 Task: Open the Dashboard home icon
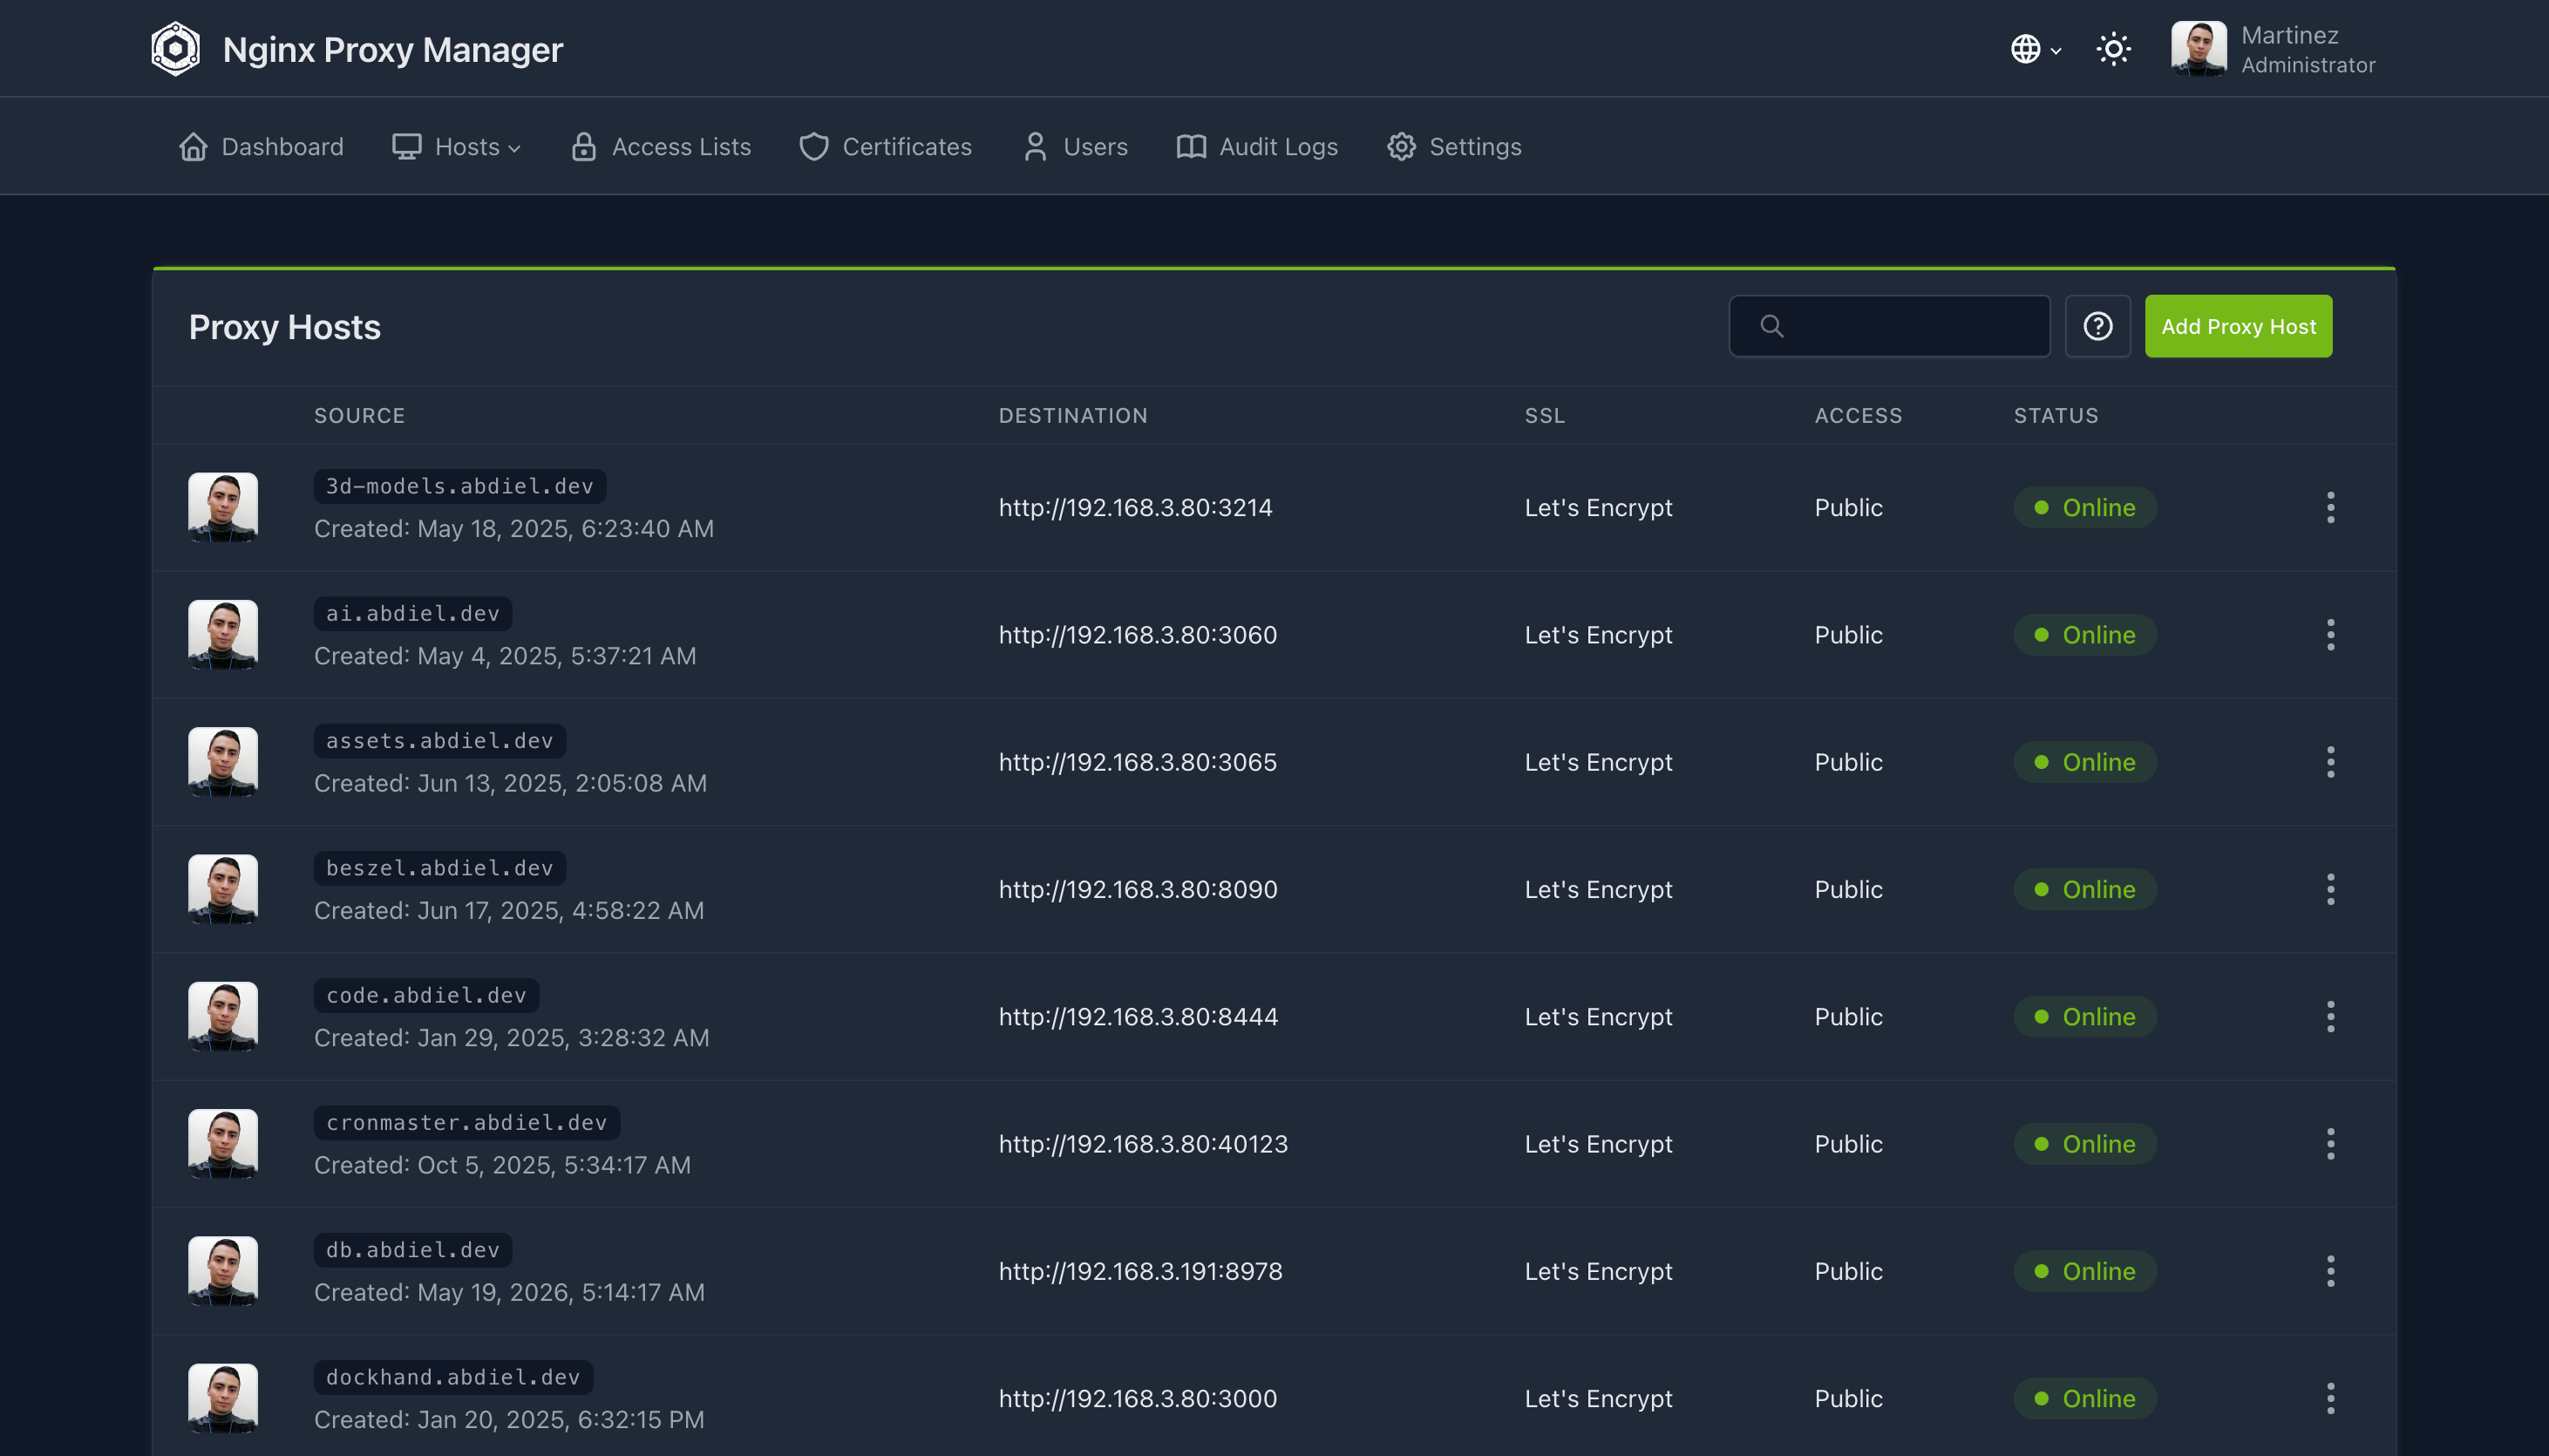pos(193,146)
